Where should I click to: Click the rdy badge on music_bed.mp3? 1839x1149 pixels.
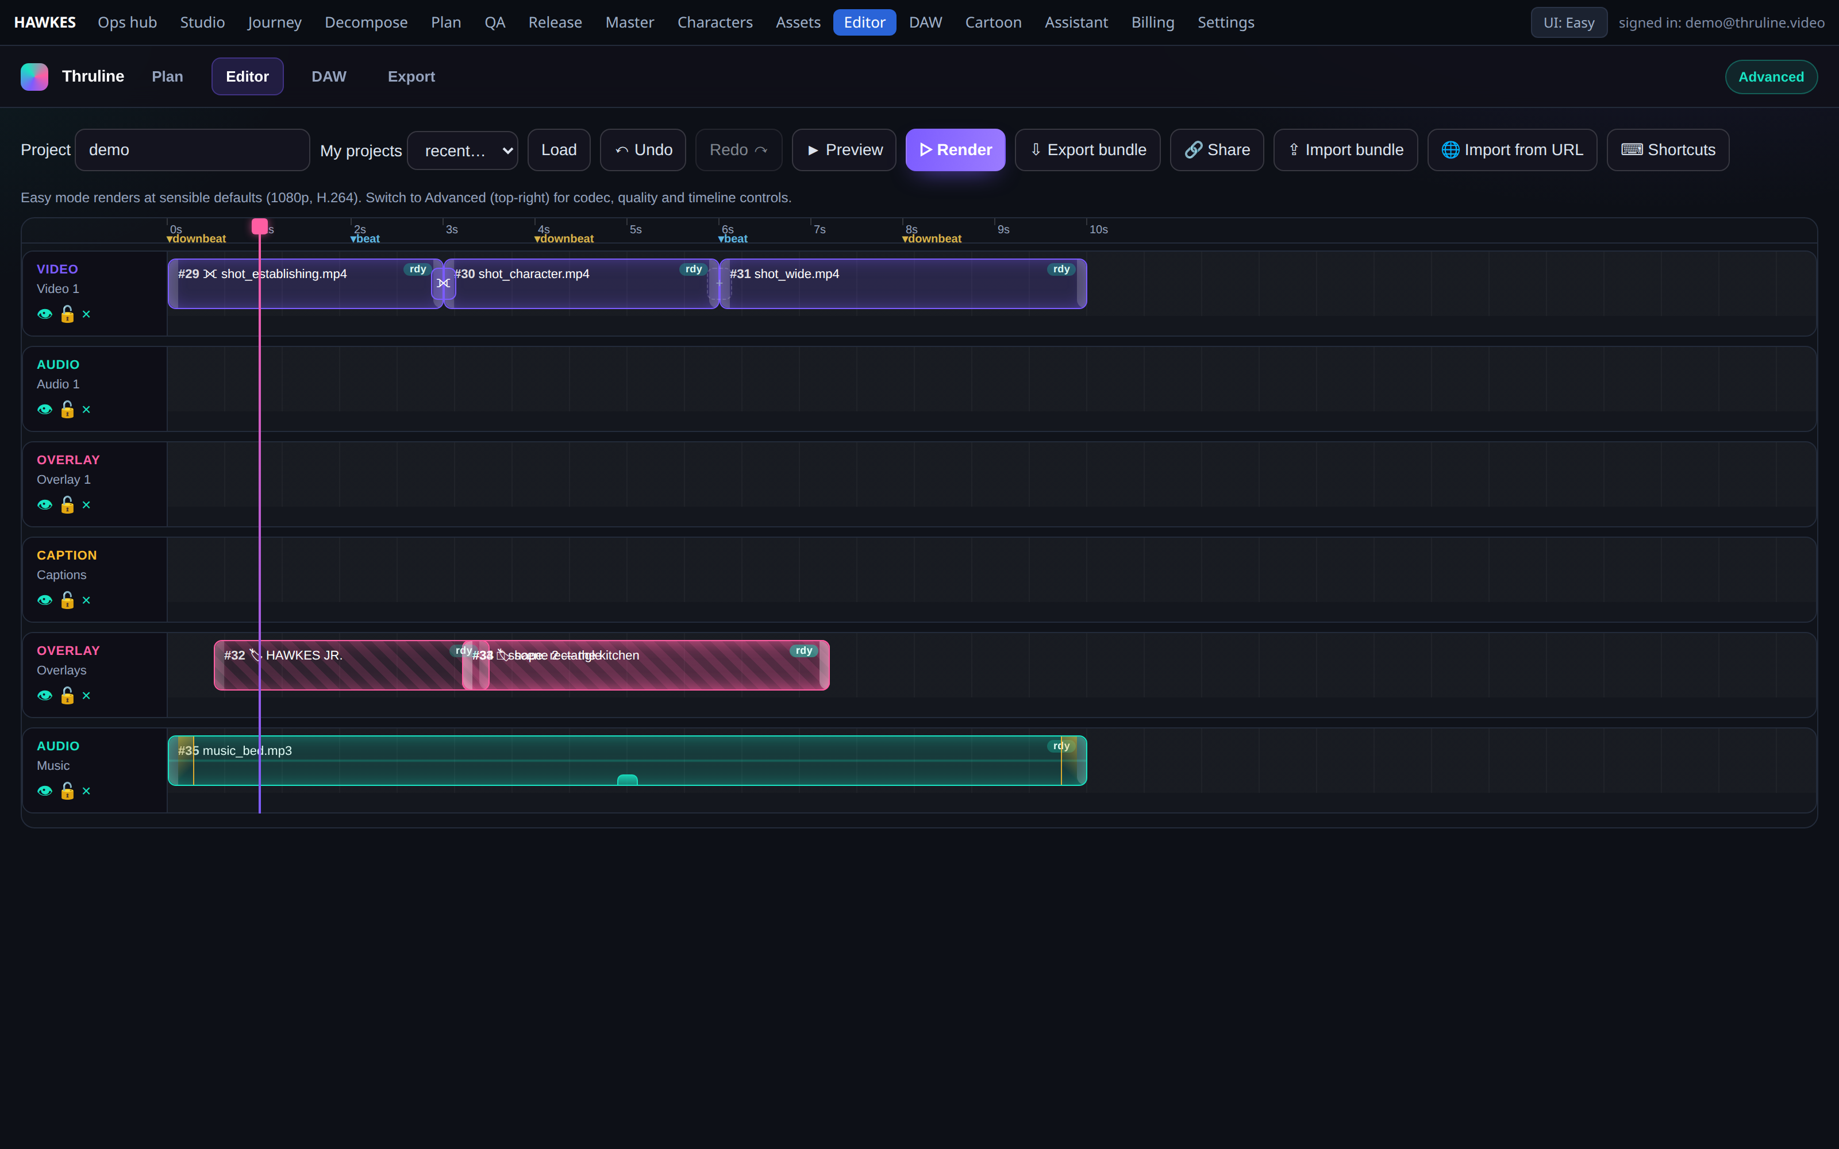(x=1061, y=746)
